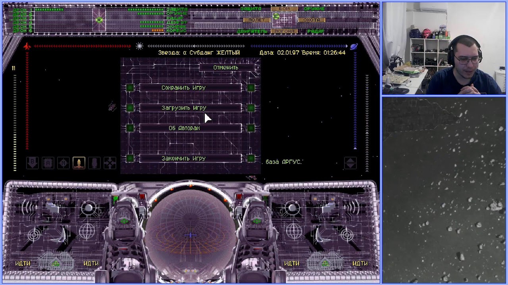This screenshot has height=285, width=508.
Task: Click the white star icon on navigation bar
Action: pyautogui.click(x=139, y=46)
